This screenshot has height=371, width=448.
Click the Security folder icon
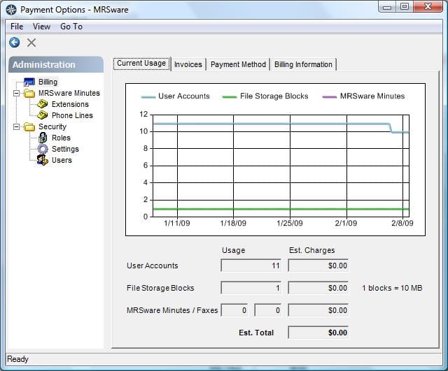point(29,126)
